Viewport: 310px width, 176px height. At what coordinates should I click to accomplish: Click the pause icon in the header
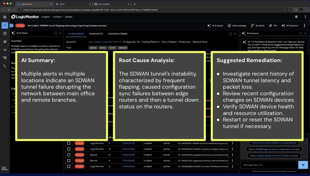(x=296, y=17)
